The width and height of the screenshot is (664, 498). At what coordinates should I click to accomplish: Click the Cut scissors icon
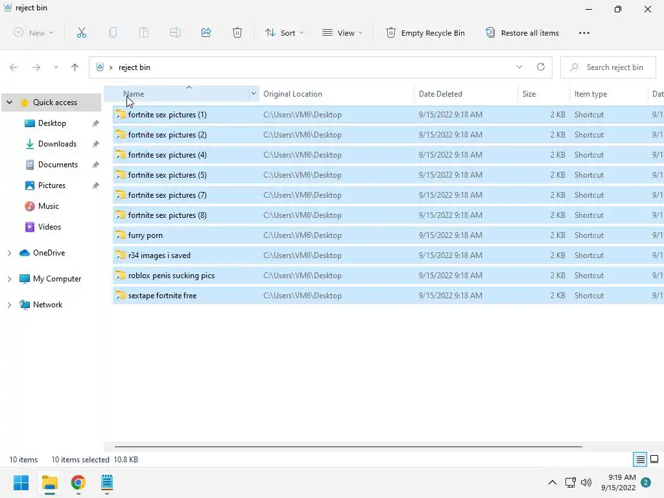click(x=81, y=32)
